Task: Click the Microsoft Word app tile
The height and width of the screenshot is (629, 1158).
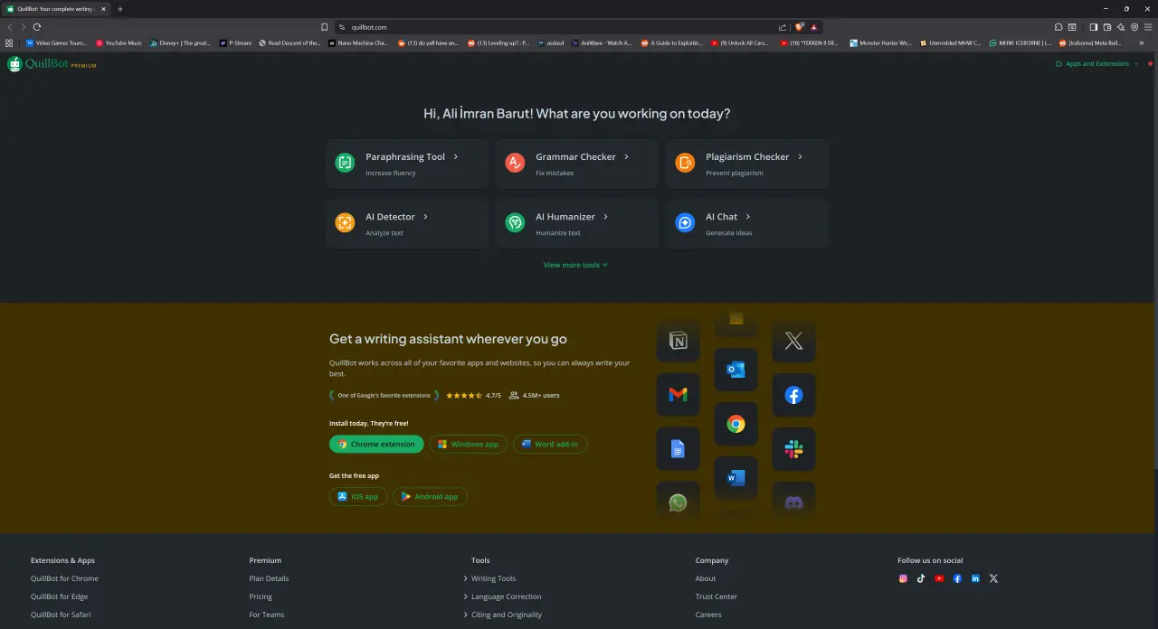Action: [736, 478]
